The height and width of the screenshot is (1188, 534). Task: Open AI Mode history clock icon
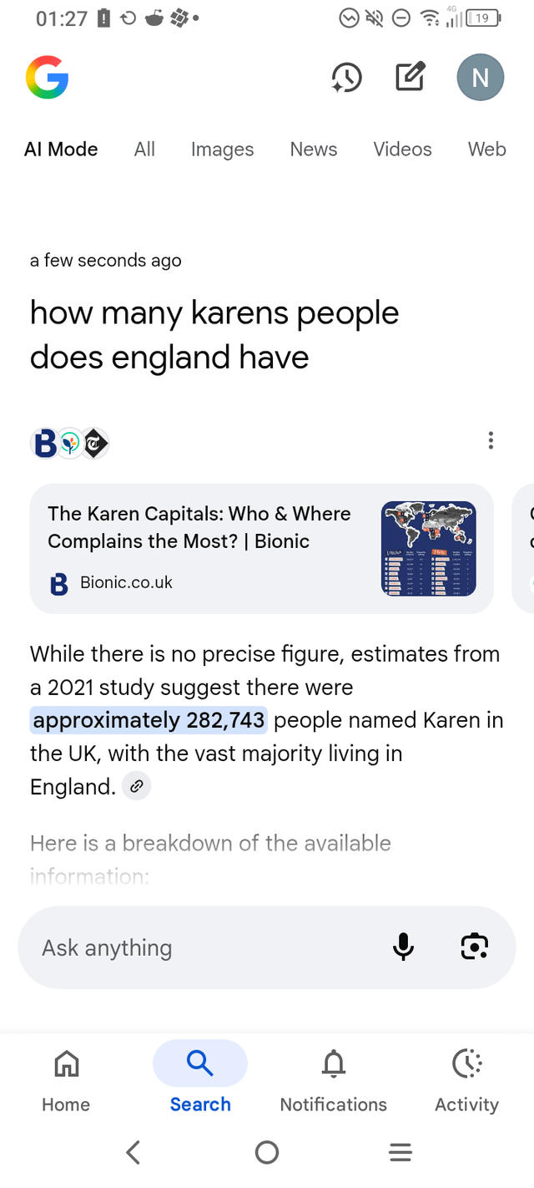click(346, 78)
